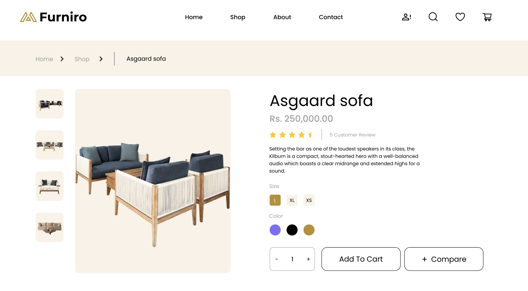Screen dimensions: 528x291
Task: Select size XL option
Action: (292, 200)
